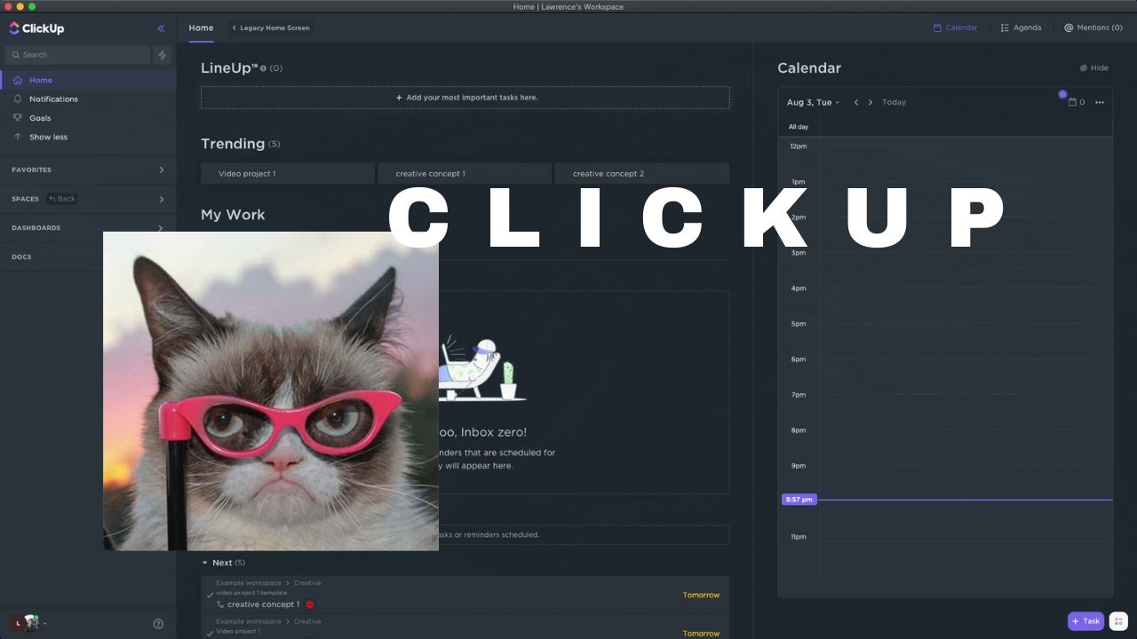Open trending task creative concept 2

coord(642,174)
